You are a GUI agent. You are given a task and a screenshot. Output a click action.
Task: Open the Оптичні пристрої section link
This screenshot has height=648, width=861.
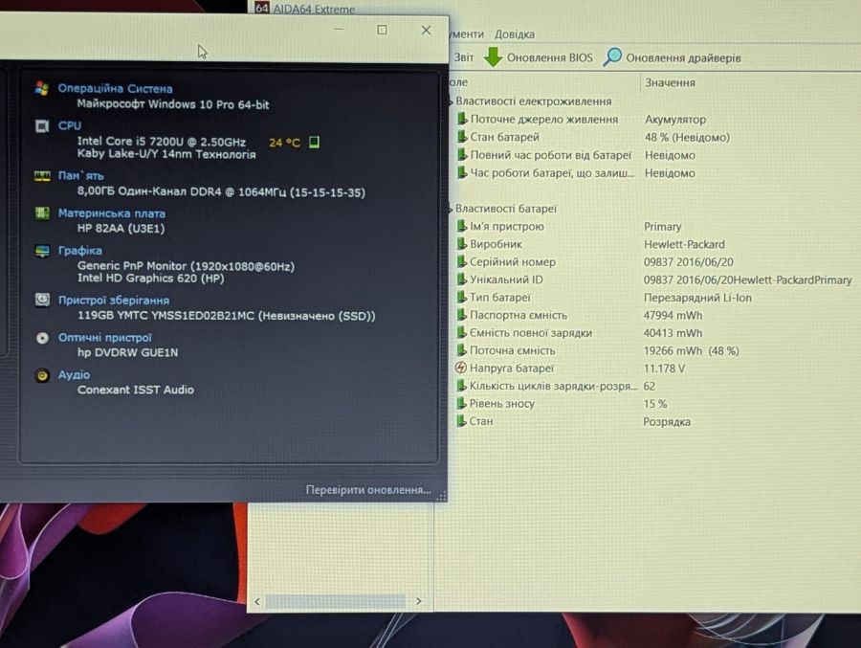point(105,338)
